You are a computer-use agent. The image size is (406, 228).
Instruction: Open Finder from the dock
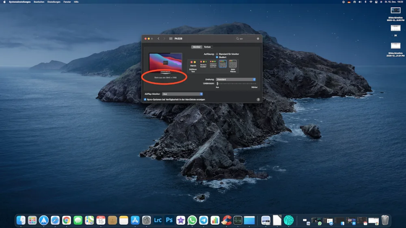point(21,220)
